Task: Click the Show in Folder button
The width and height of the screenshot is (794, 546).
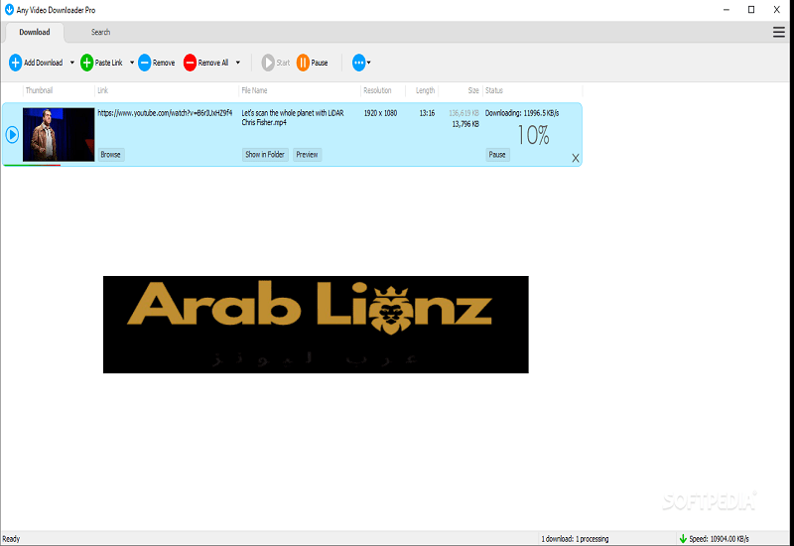Action: tap(265, 155)
